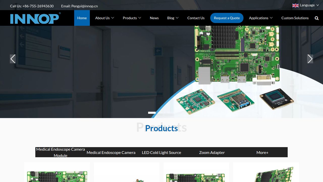
Task: Open the Blog menu item
Action: (x=171, y=18)
